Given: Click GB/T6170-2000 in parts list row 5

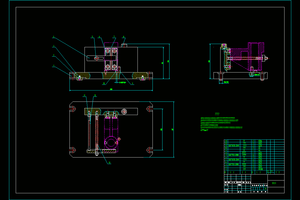Looking at the screenshot, I should pos(234,160).
